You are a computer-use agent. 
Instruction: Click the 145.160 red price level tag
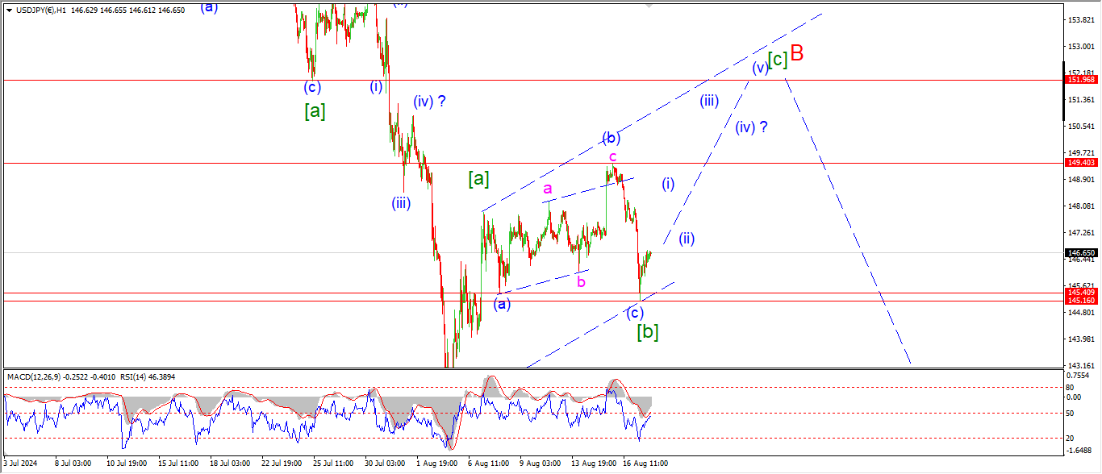1080,301
